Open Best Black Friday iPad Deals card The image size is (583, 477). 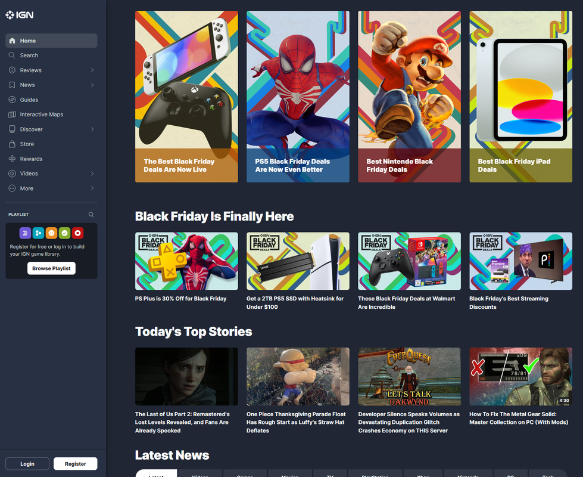[521, 97]
